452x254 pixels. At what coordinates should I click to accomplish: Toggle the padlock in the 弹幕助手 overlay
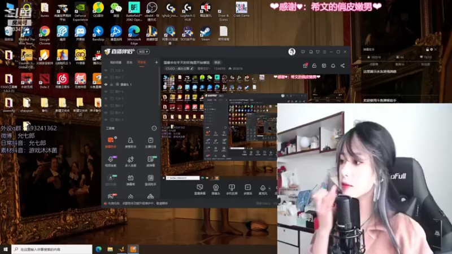tap(428, 50)
